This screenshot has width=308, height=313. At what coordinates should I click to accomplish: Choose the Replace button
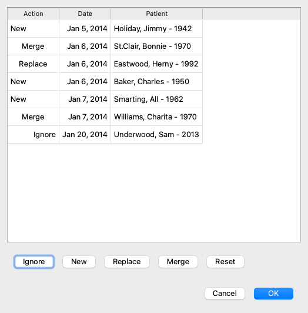(127, 262)
